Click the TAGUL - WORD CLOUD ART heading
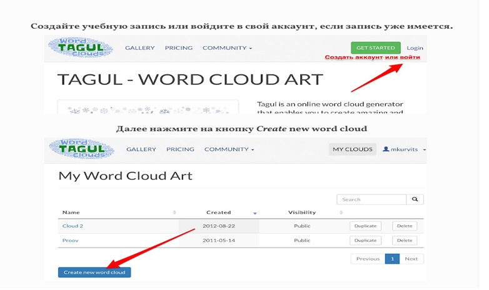Image resolution: width=489 pixels, height=290 pixels. [190, 79]
